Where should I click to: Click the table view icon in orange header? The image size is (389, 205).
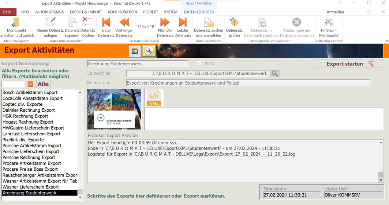coord(135,51)
